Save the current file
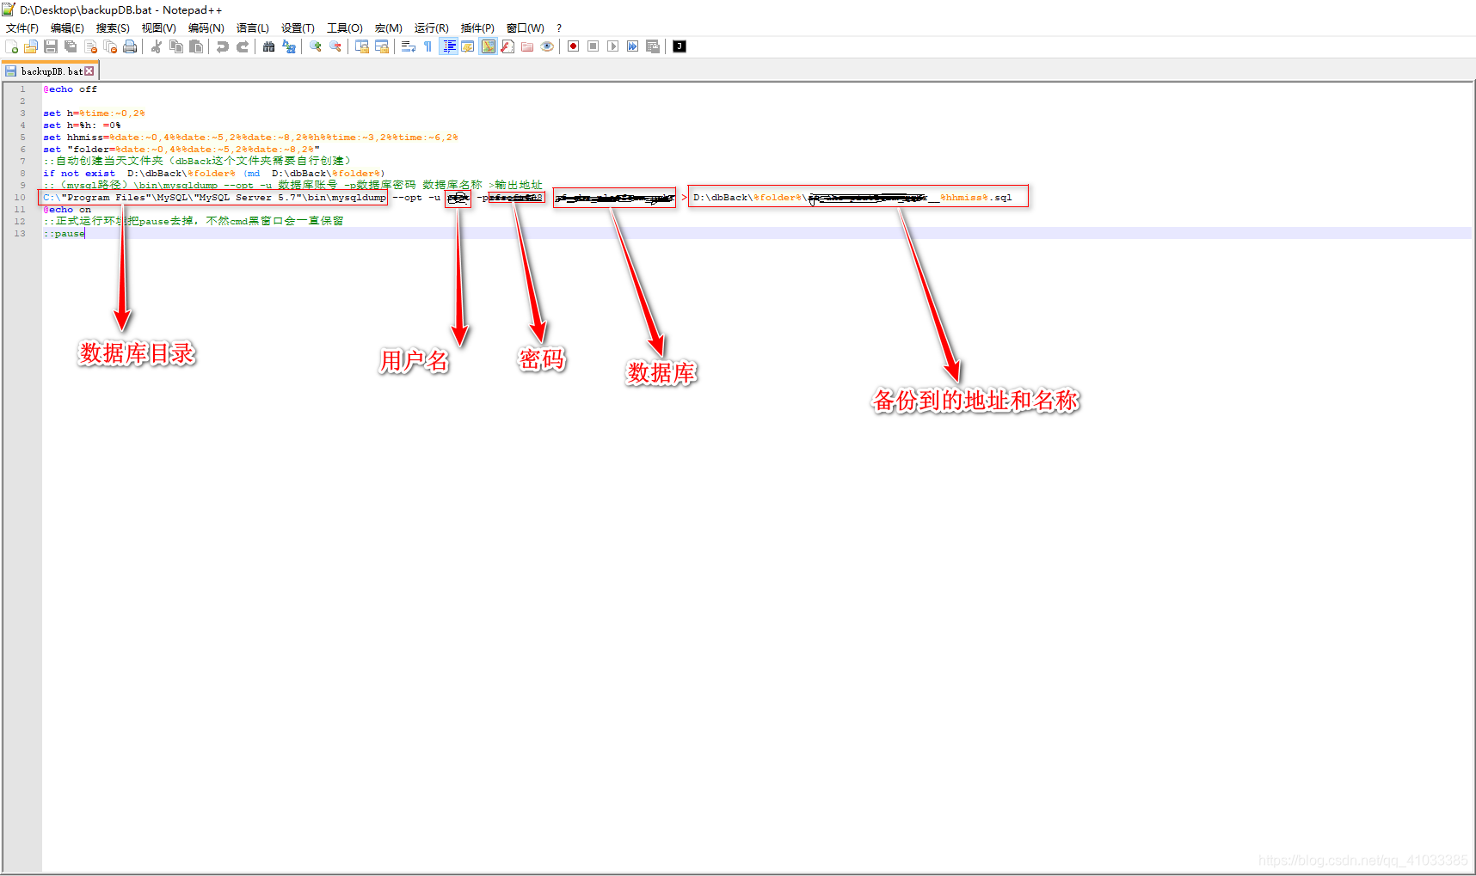The height and width of the screenshot is (876, 1476). pyautogui.click(x=51, y=46)
